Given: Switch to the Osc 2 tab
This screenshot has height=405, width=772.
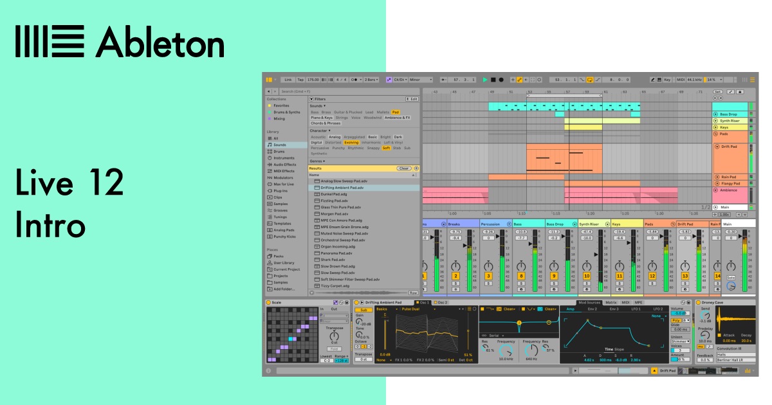Looking at the screenshot, I should point(443,302).
